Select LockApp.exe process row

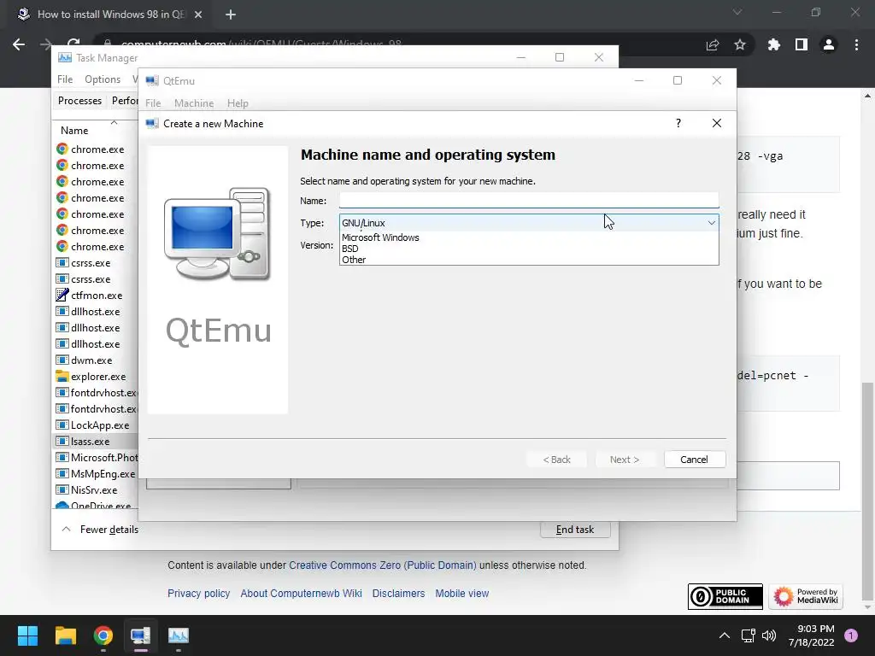96,425
